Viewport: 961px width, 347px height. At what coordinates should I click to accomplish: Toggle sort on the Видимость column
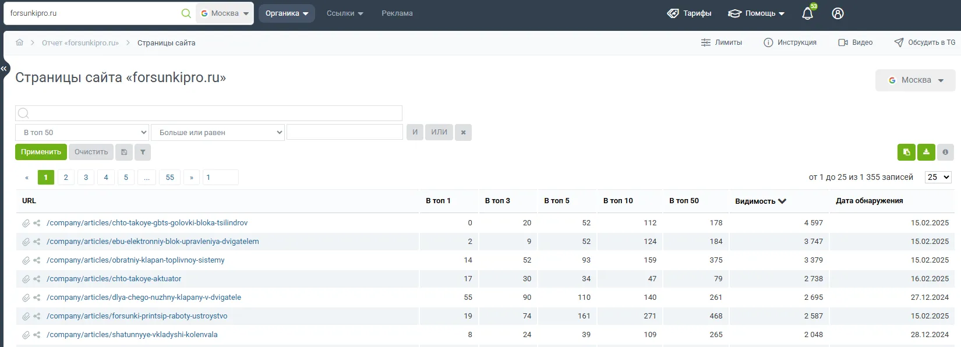[x=761, y=201]
